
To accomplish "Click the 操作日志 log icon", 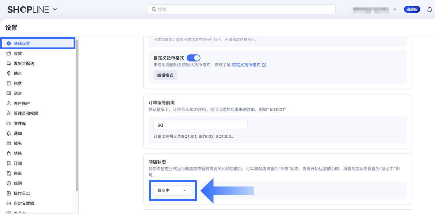I will (x=9, y=194).
